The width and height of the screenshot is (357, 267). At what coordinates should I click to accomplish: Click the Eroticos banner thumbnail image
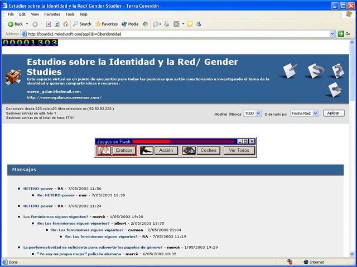coord(104,150)
